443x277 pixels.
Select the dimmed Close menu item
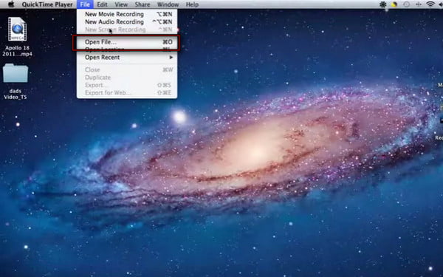(x=127, y=70)
